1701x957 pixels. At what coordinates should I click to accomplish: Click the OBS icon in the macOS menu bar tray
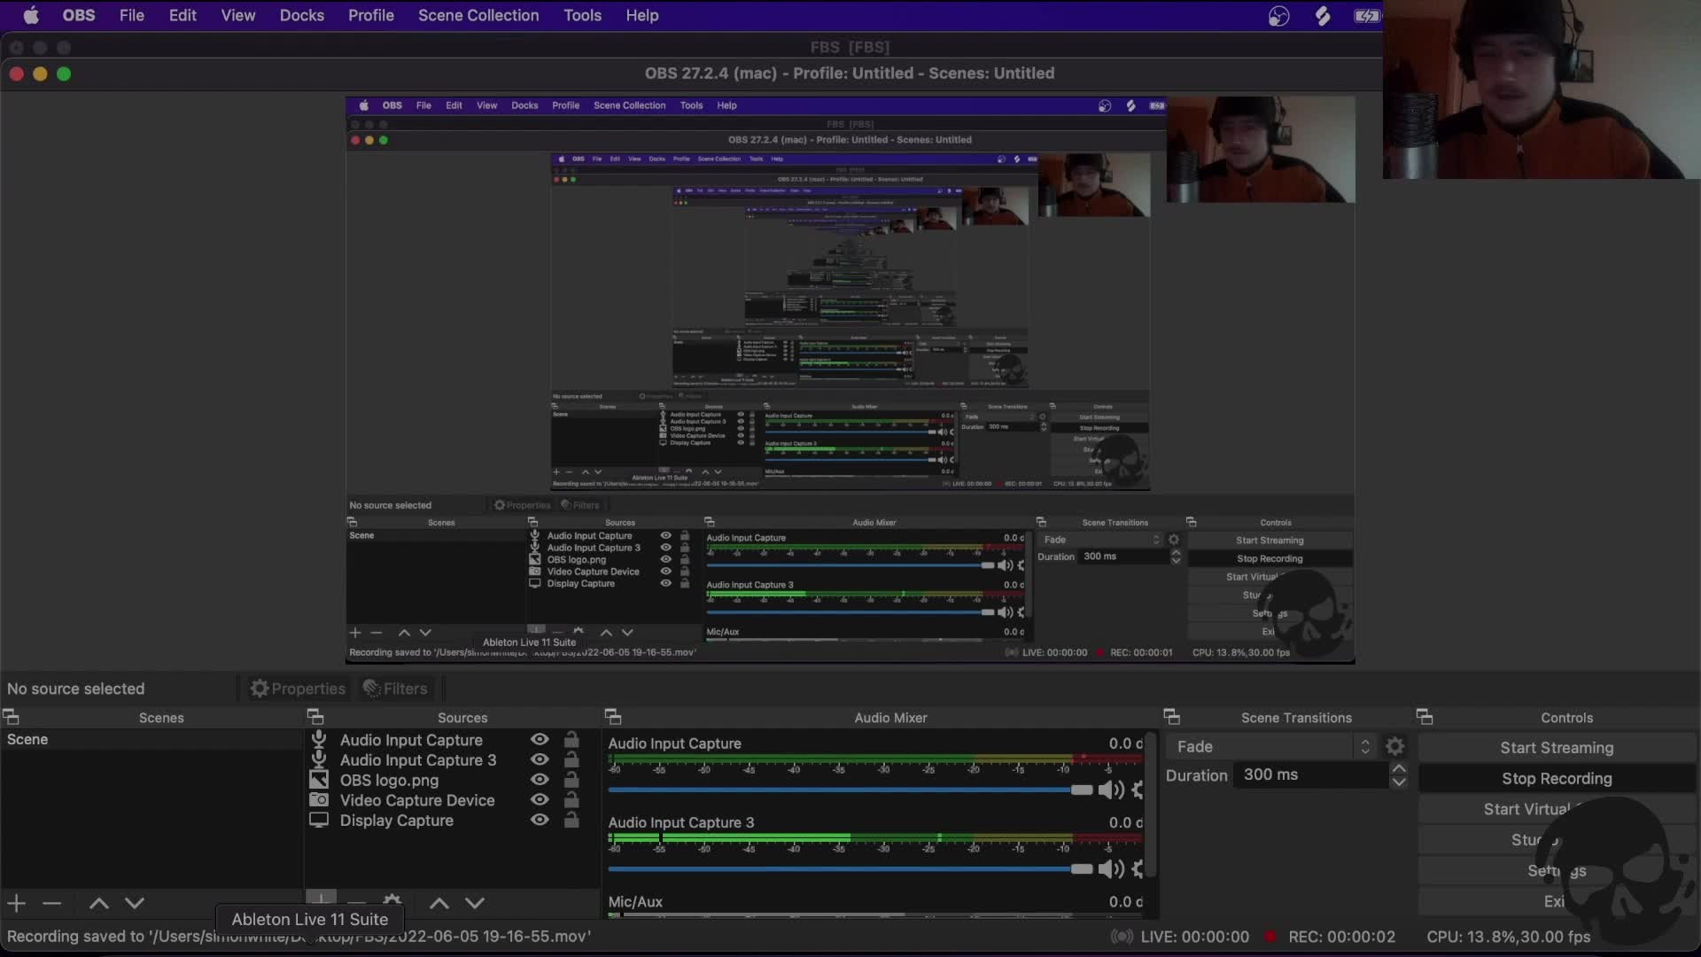[x=1278, y=16]
